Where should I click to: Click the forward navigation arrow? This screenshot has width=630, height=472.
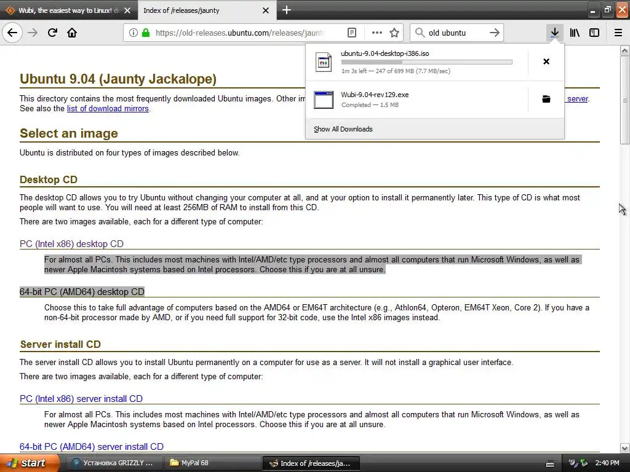(33, 33)
